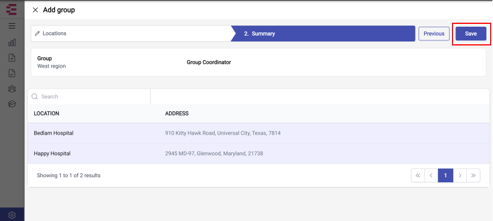Select the Summary step tab
The height and width of the screenshot is (221, 493).
[x=323, y=34]
